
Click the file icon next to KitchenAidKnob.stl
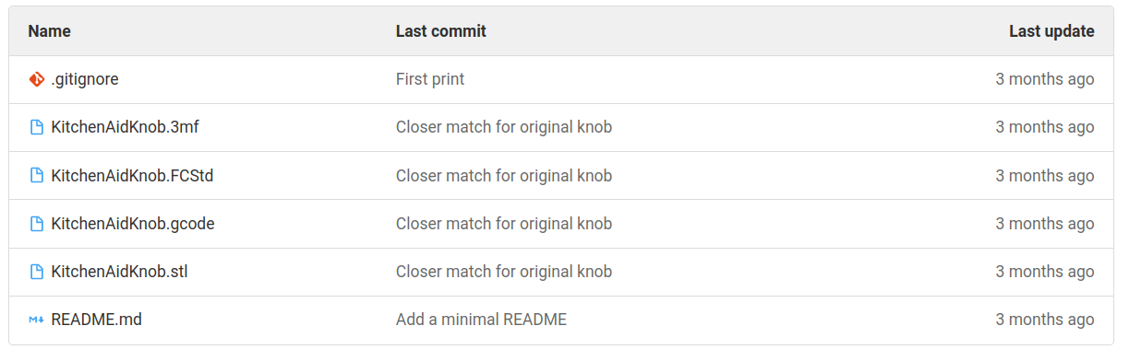37,272
